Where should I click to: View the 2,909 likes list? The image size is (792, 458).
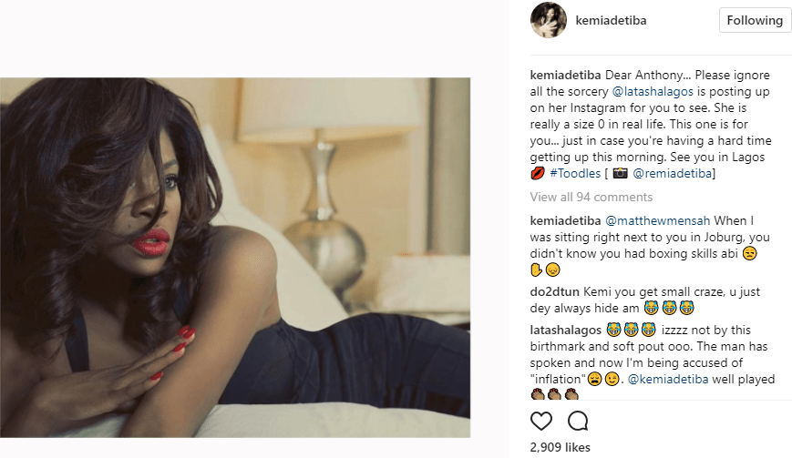pos(558,449)
